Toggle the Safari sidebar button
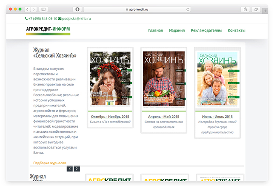The height and width of the screenshot is (186, 274). [43, 9]
